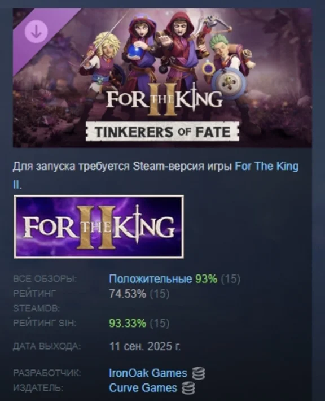Click the For The King II logo in header art
The width and height of the screenshot is (325, 401).
(164, 99)
